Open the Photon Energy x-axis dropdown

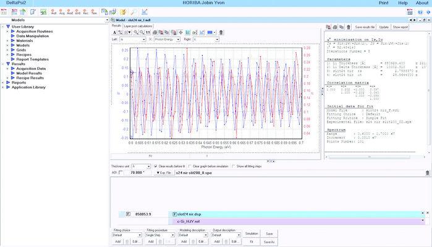[x=178, y=40]
